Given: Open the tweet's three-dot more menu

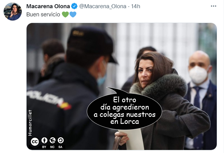Looking at the screenshot, I should click(x=213, y=6).
